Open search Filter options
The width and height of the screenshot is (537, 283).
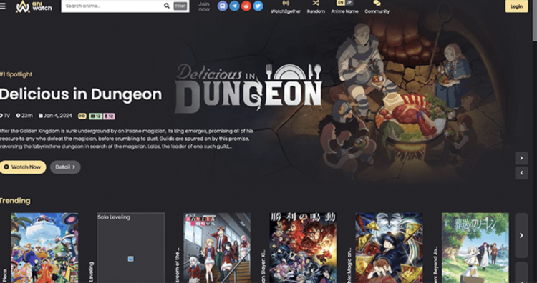point(180,6)
